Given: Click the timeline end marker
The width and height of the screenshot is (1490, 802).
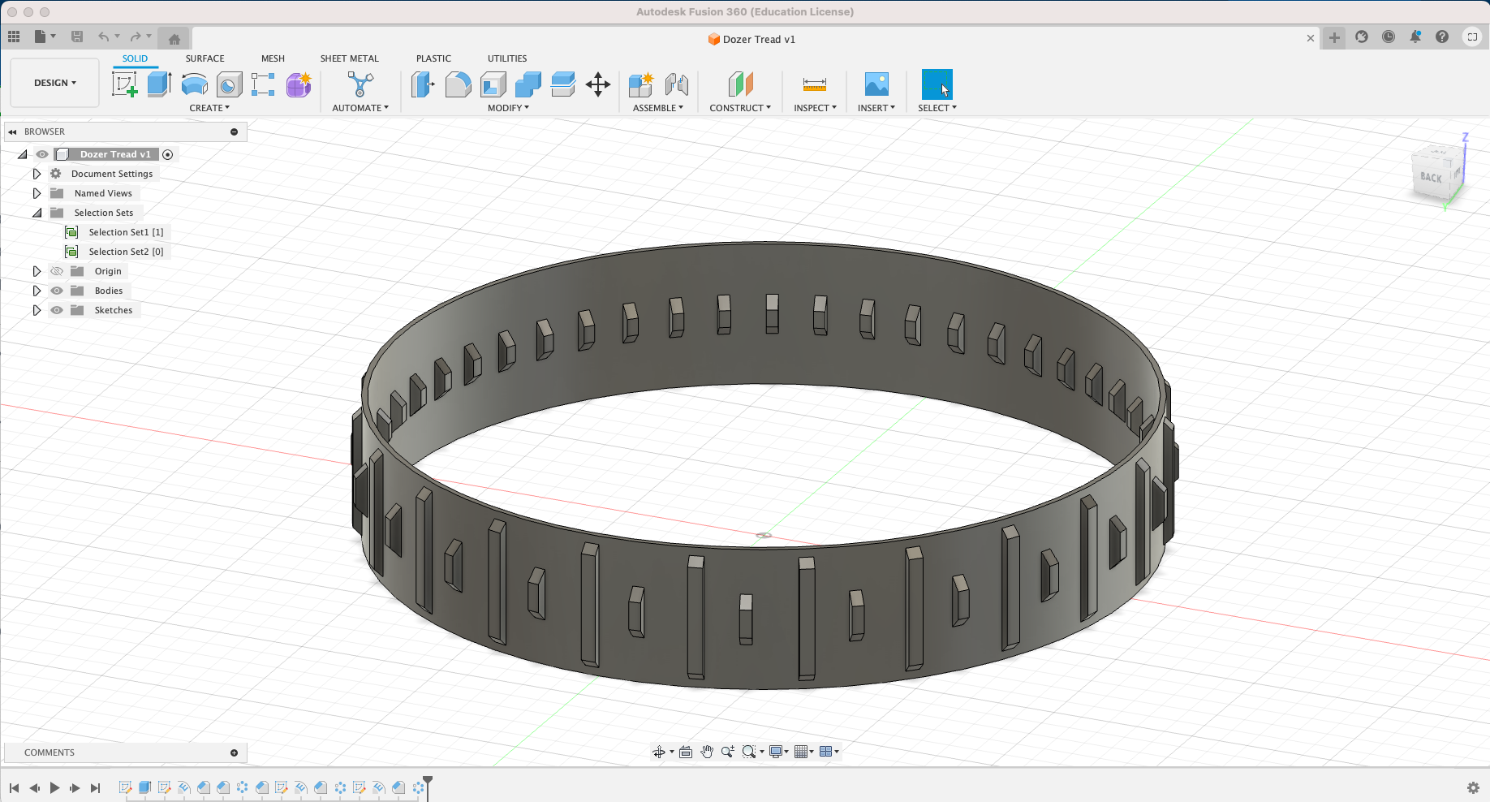Looking at the screenshot, I should [428, 787].
